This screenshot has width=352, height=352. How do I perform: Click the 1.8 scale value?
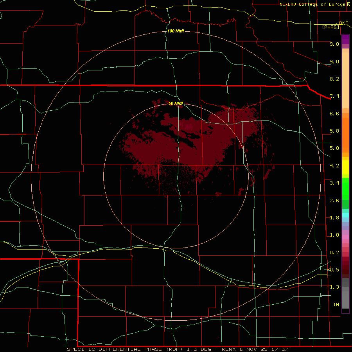(334, 218)
